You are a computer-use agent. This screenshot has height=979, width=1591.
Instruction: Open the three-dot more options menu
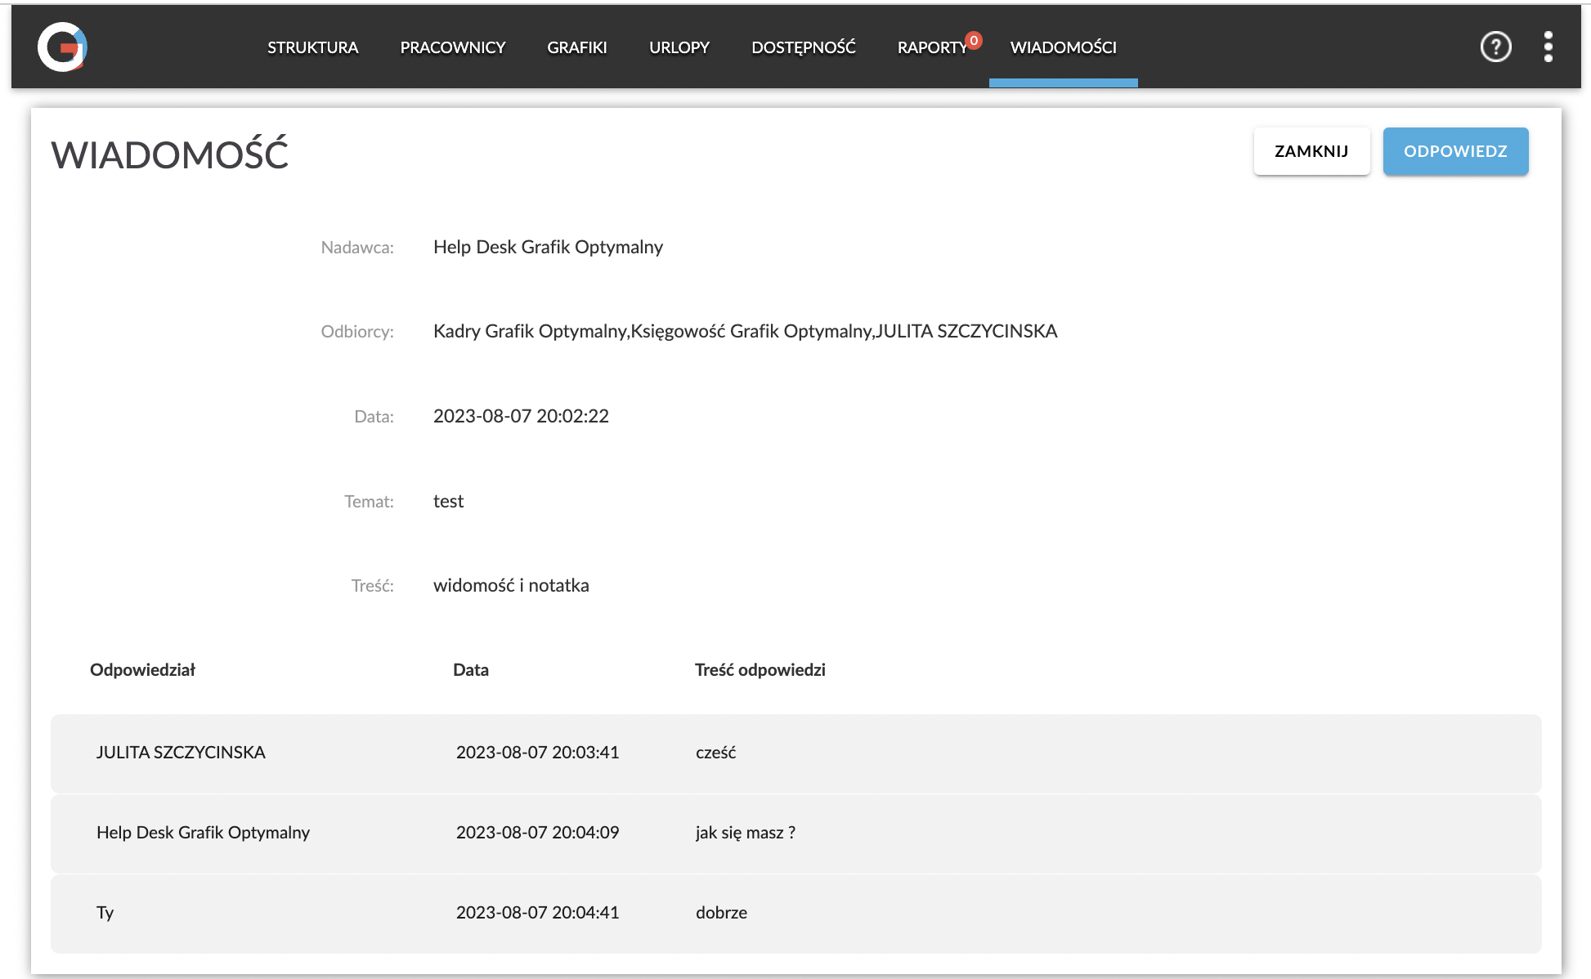[1548, 47]
